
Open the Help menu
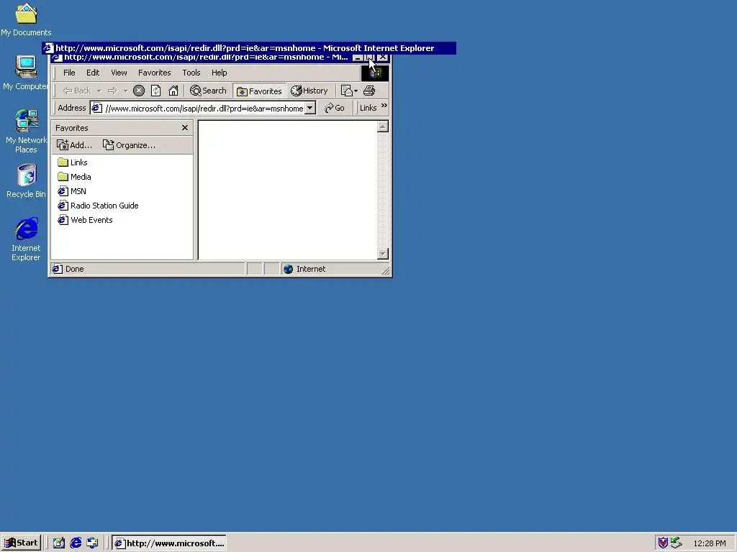tap(219, 73)
